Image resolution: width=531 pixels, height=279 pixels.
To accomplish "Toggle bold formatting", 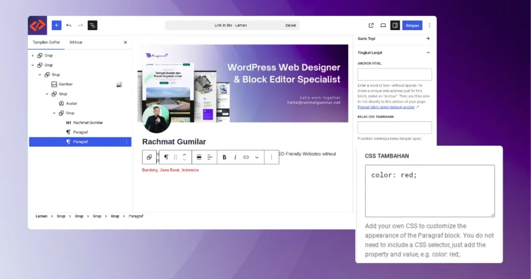I will [x=224, y=157].
